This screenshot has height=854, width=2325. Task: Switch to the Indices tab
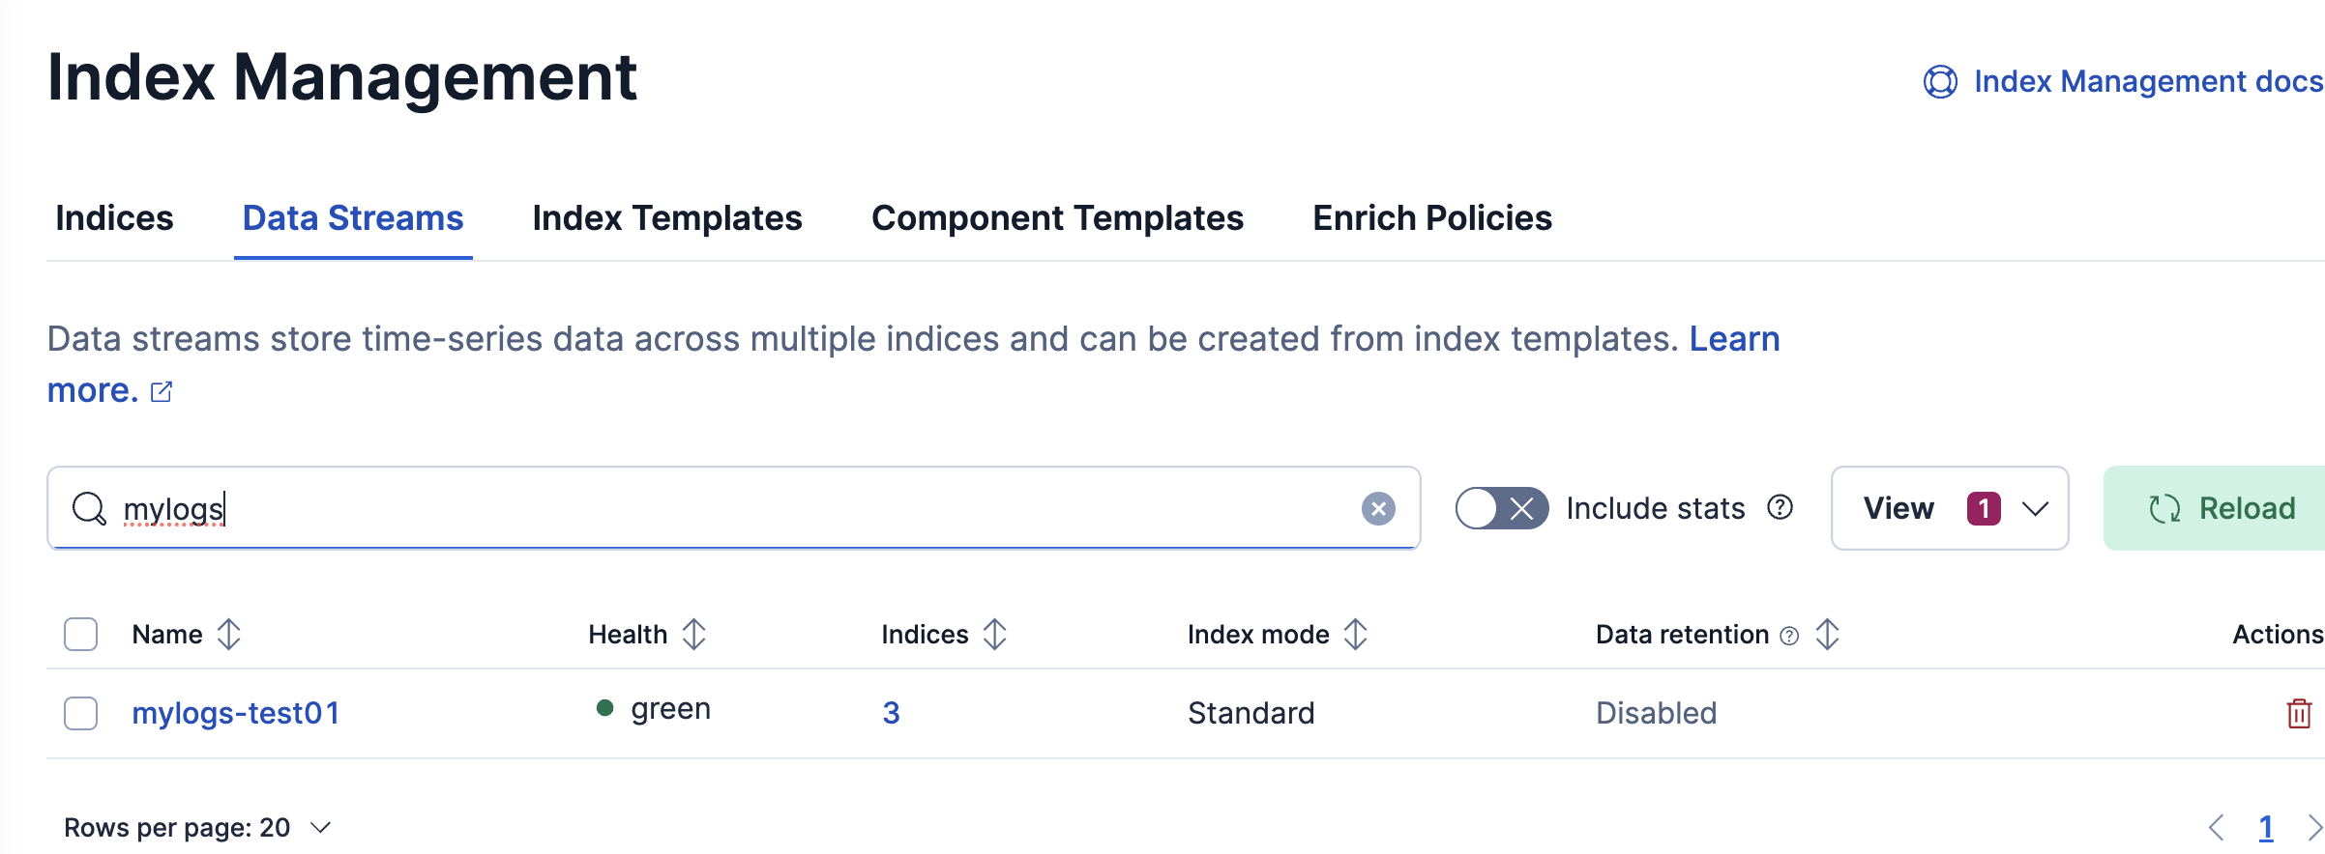tap(114, 218)
